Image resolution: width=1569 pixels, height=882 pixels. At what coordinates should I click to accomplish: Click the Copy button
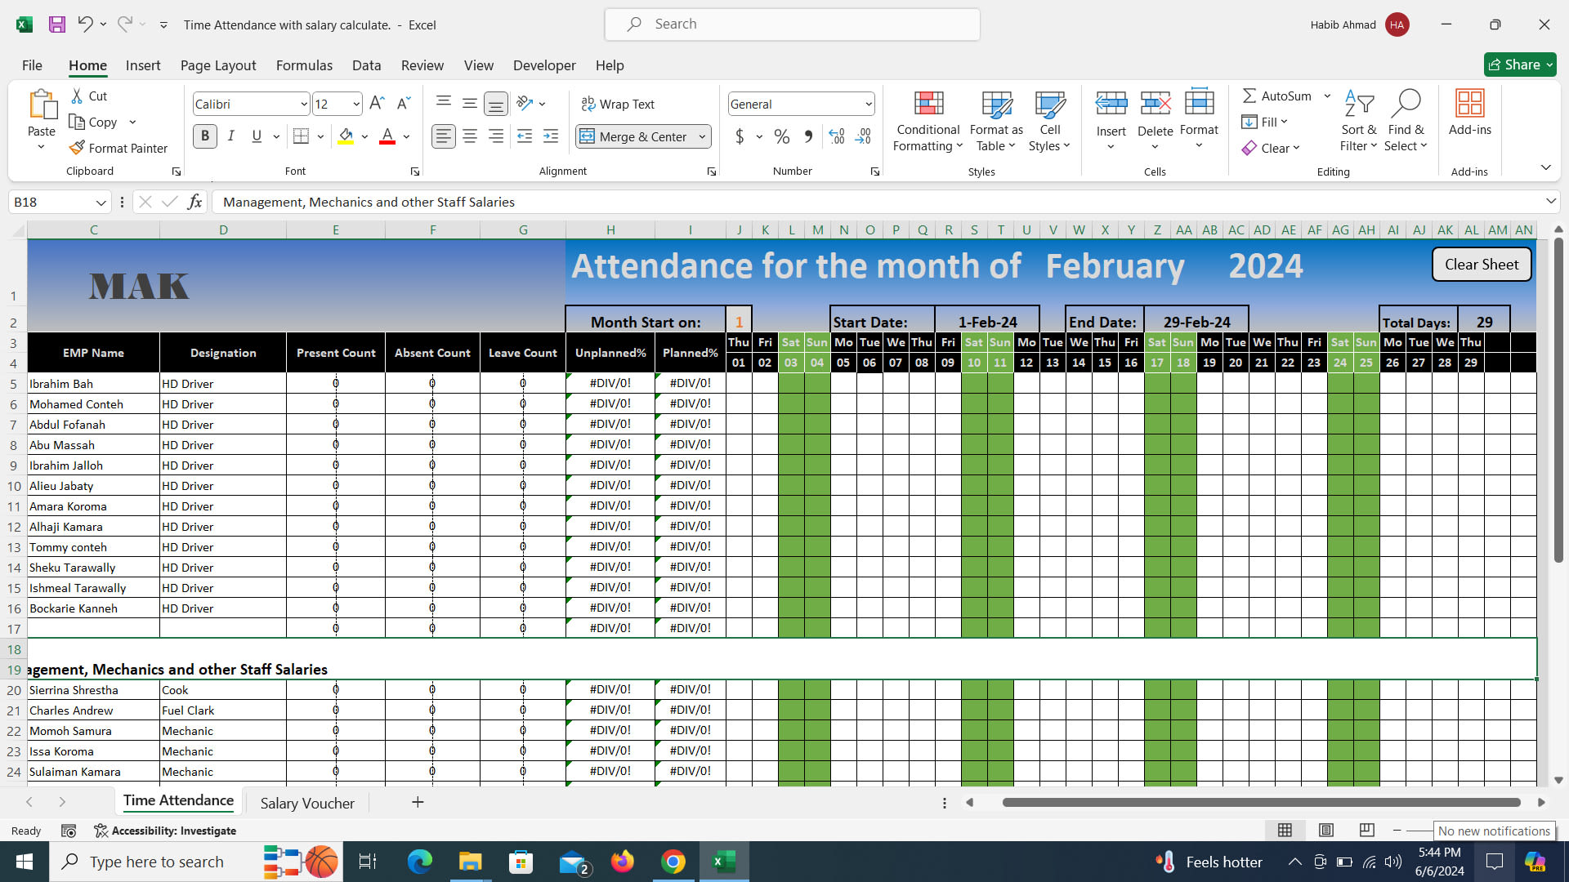pyautogui.click(x=94, y=122)
